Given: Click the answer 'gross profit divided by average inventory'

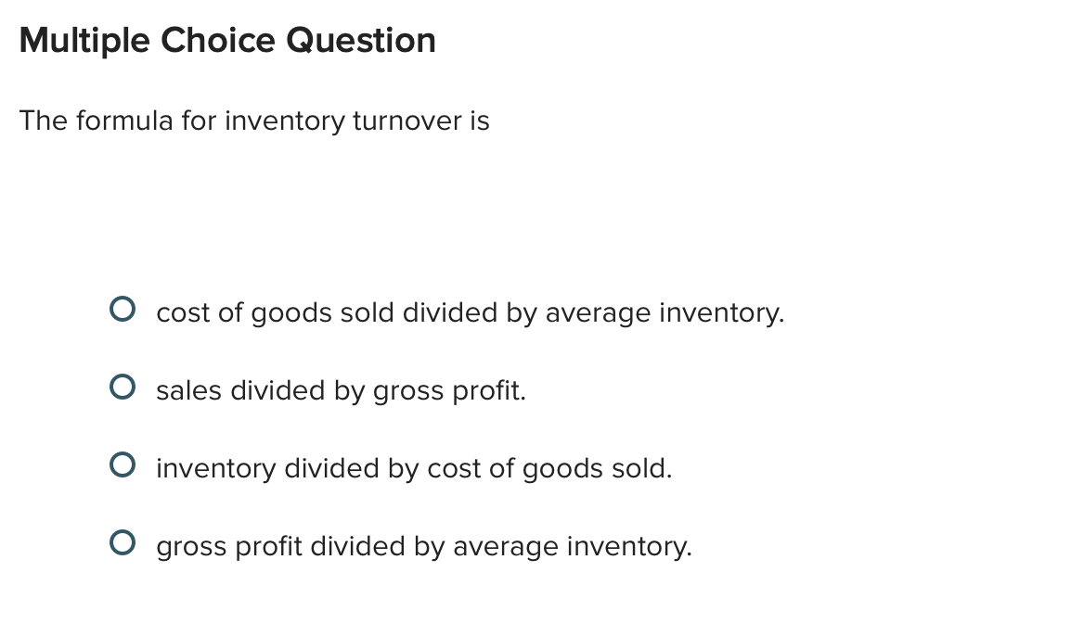Looking at the screenshot, I should click(x=423, y=546).
